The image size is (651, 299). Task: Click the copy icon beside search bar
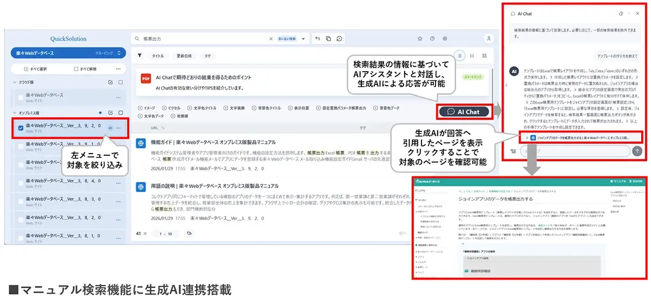[x=328, y=39]
